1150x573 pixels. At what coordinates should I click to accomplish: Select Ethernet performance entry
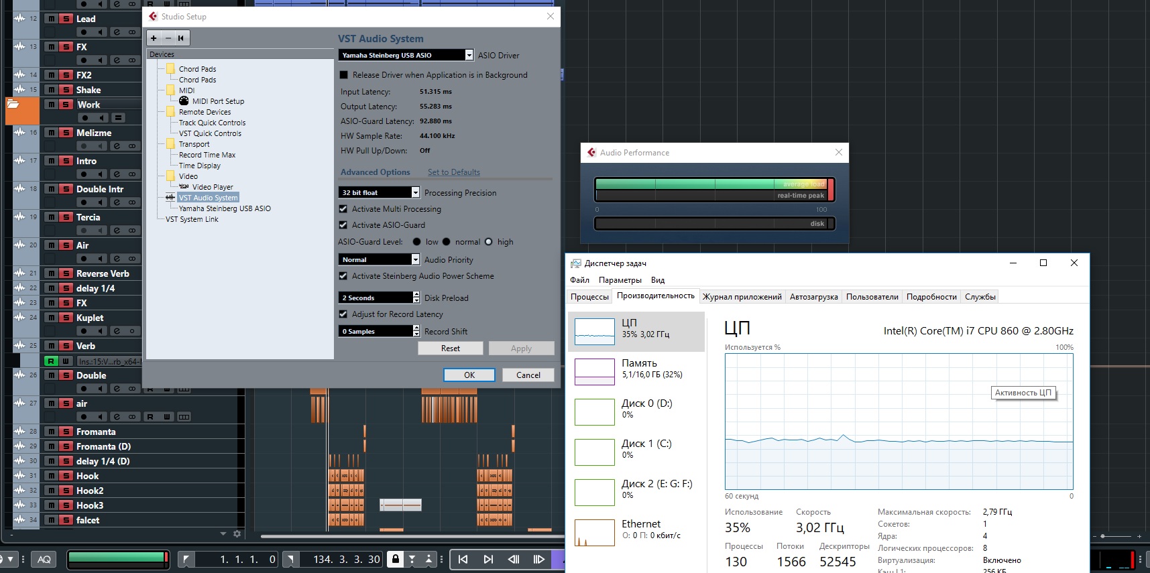(636, 533)
